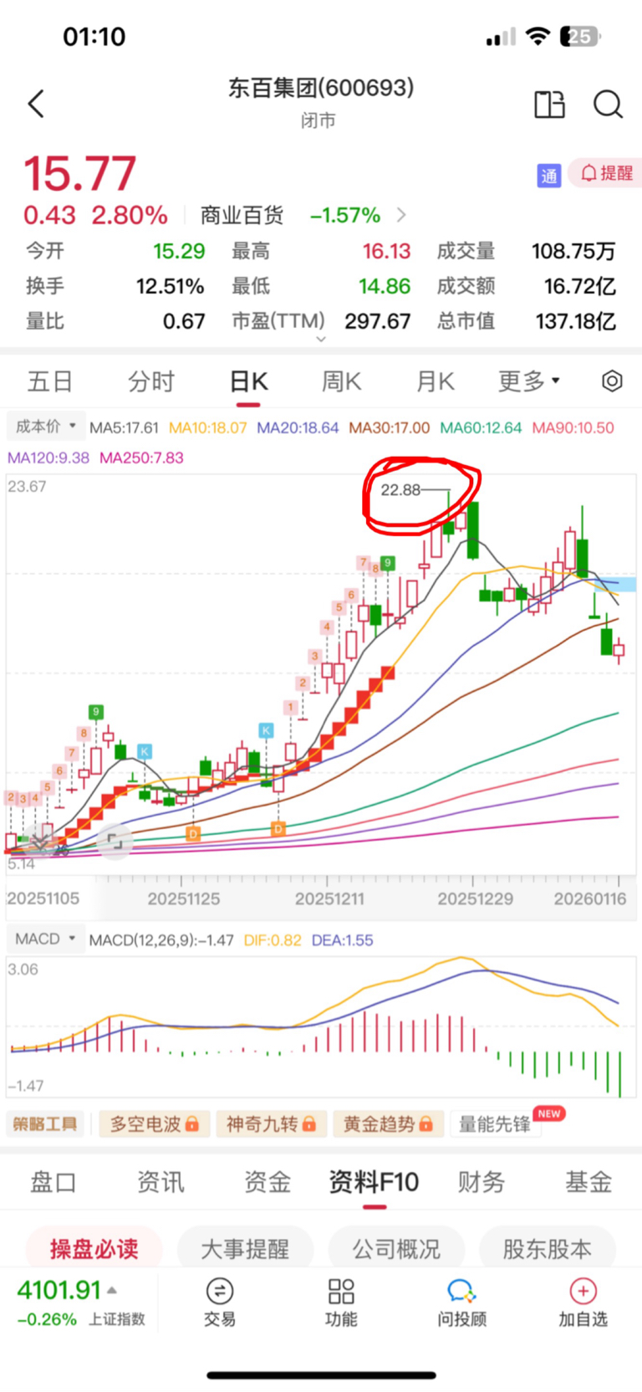Select the 操盘必读 pill
This screenshot has width=642, height=1392.
94,1249
